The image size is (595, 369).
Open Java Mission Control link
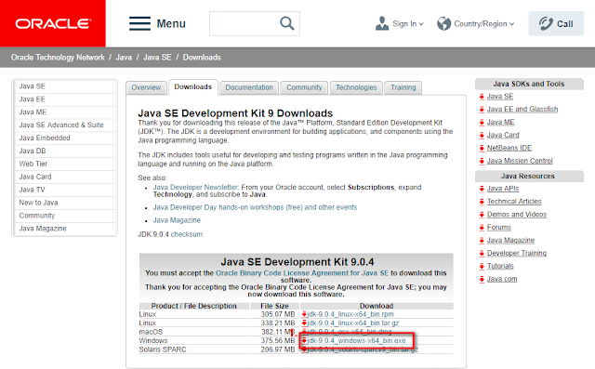pos(520,161)
